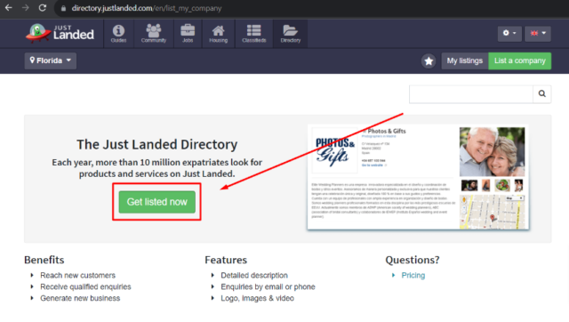Open the Pricing link

point(413,276)
